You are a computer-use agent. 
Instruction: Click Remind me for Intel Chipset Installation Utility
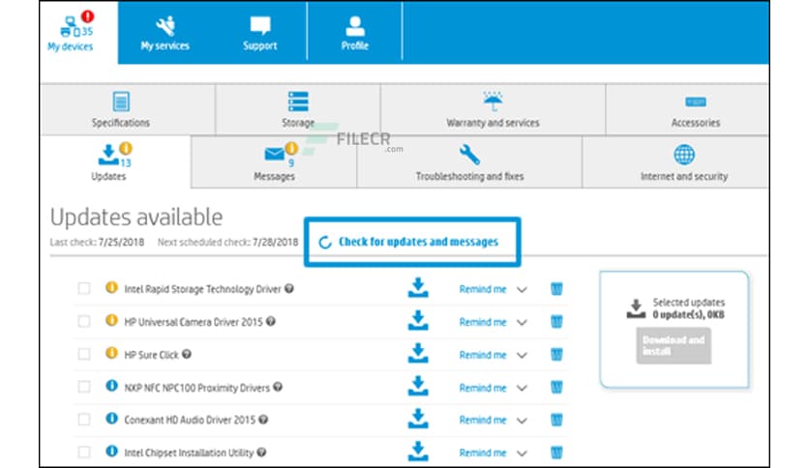[483, 453]
